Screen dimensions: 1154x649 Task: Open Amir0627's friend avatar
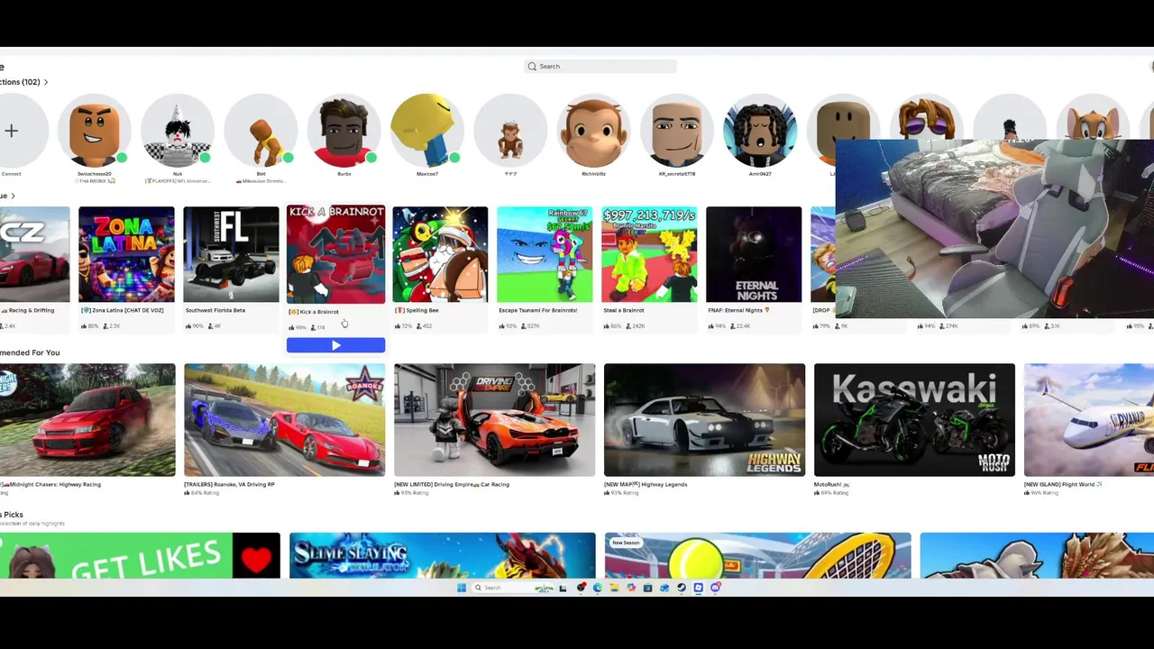760,131
